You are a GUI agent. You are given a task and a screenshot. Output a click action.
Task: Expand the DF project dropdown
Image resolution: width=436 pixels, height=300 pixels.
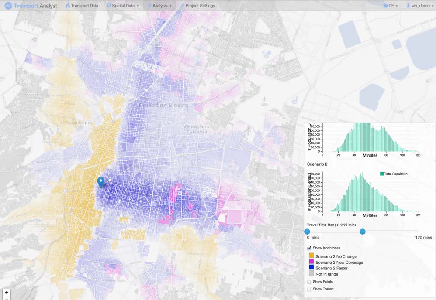[x=391, y=6]
